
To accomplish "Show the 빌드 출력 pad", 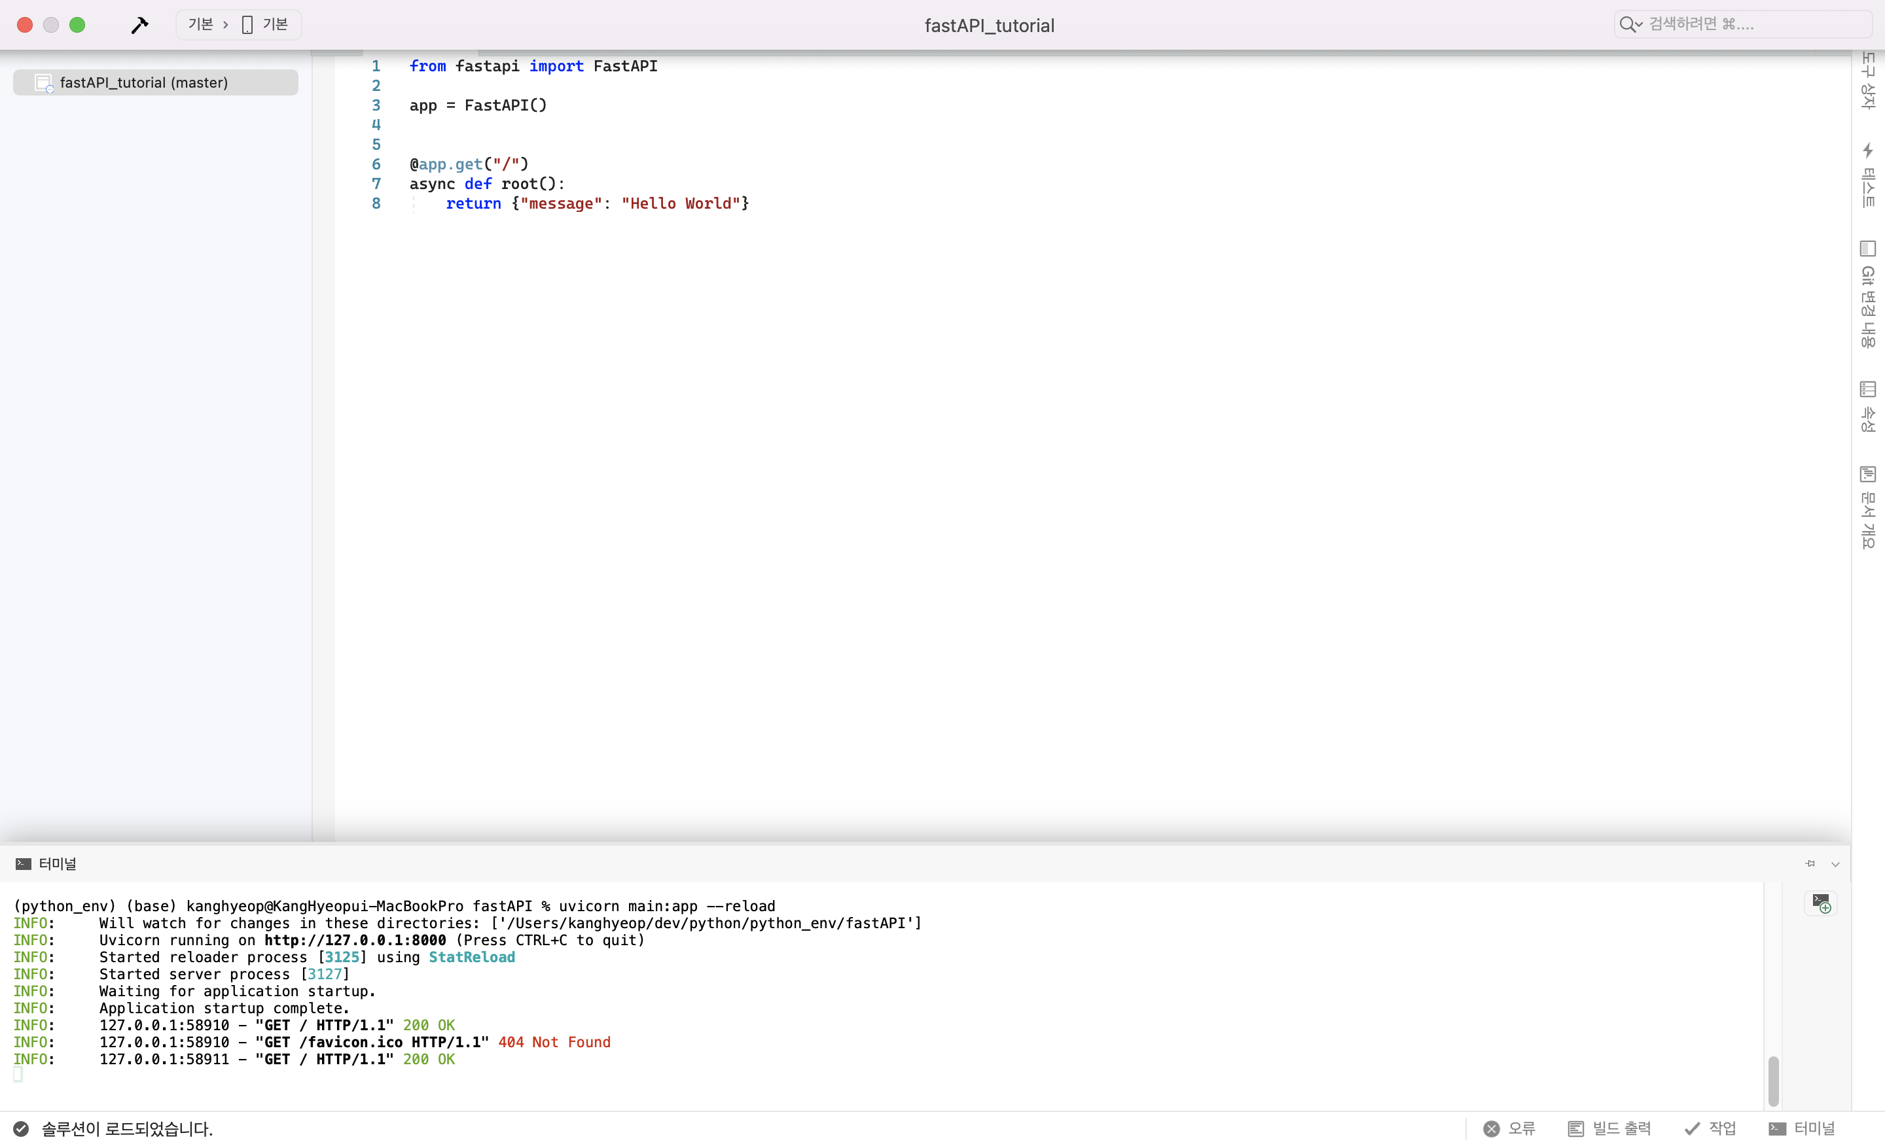I will pos(1609,1128).
